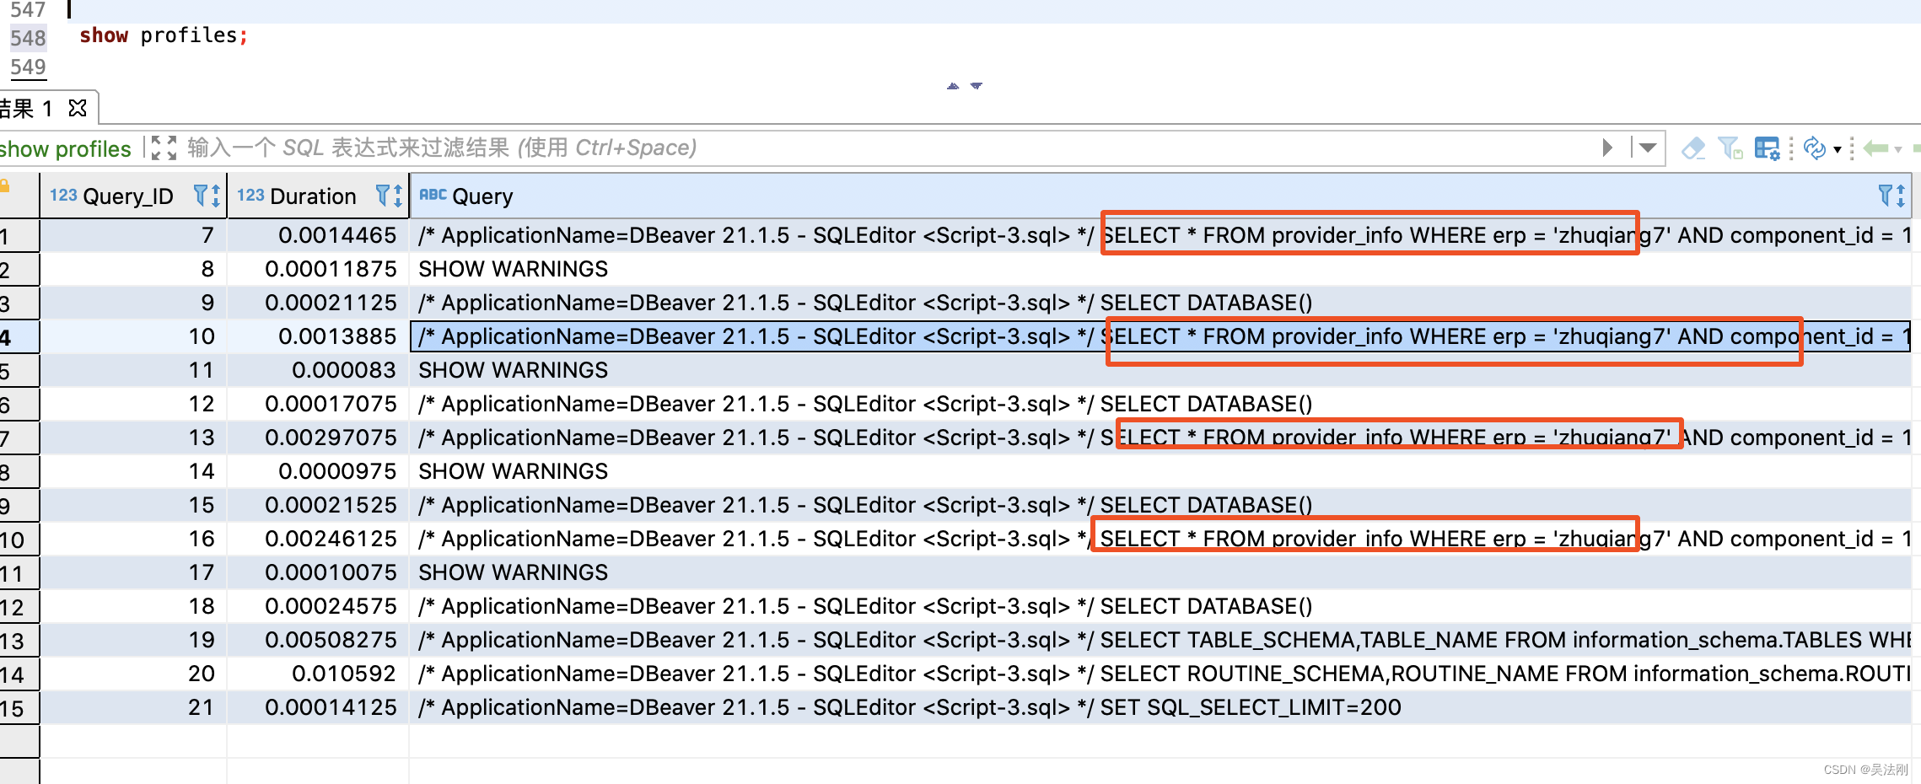
Task: Click SHOW WARNINGS query for Query_ID 17
Action: [1160, 572]
